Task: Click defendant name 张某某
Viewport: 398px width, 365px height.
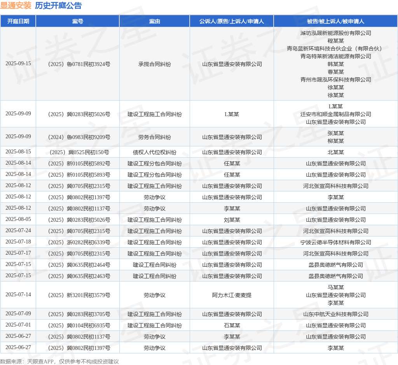Action: point(335,133)
